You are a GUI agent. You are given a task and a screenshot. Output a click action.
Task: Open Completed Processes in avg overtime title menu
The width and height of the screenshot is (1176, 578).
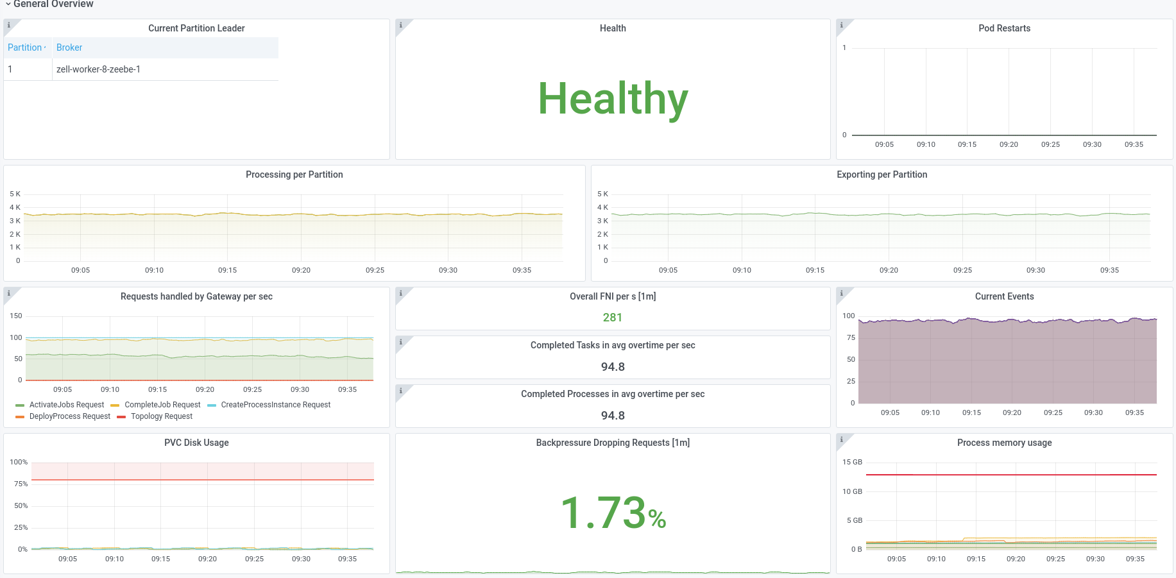click(613, 394)
